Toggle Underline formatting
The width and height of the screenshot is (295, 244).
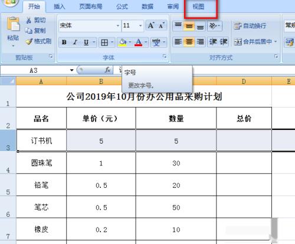pos(86,43)
